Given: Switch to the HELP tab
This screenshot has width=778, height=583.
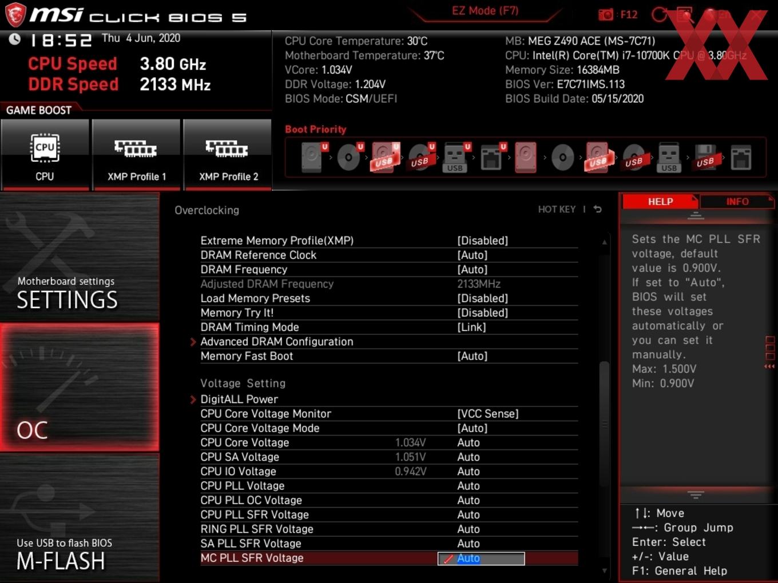Looking at the screenshot, I should [660, 201].
